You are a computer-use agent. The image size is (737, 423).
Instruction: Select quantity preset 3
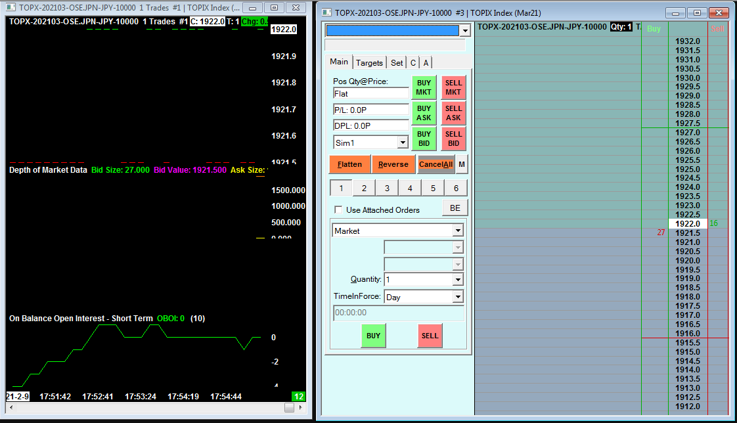click(x=387, y=188)
